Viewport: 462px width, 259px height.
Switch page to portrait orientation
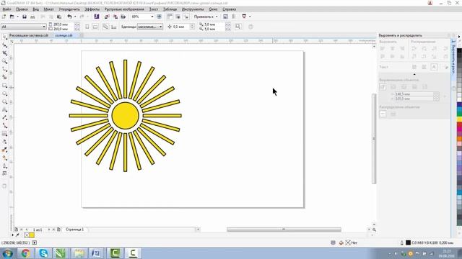click(87, 27)
